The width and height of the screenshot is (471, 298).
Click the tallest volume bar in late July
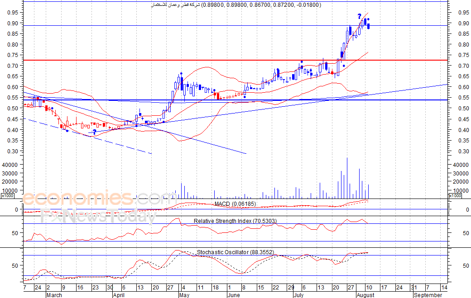tap(347, 178)
